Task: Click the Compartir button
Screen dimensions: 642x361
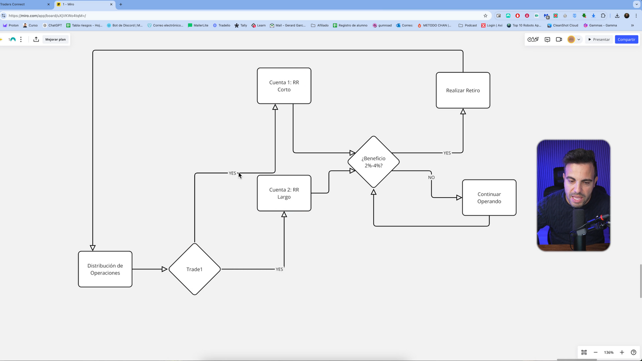Action: pos(626,40)
